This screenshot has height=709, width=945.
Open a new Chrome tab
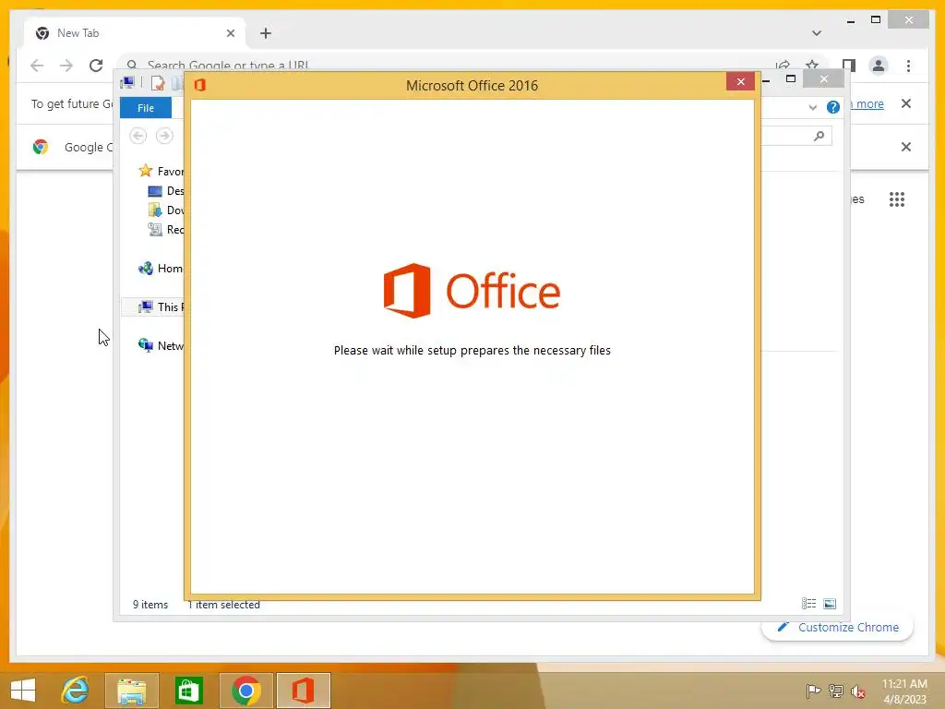click(266, 33)
